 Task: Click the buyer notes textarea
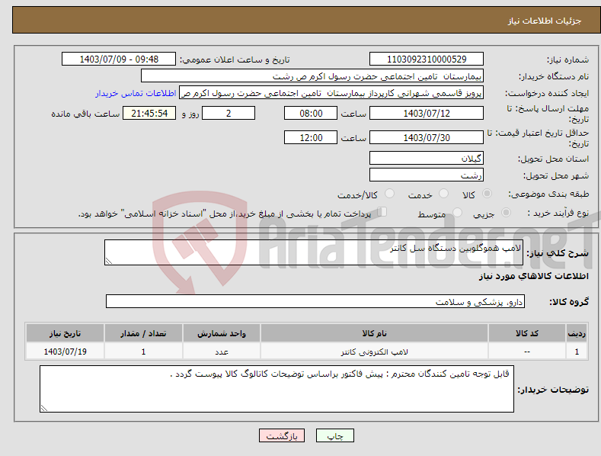(x=277, y=389)
